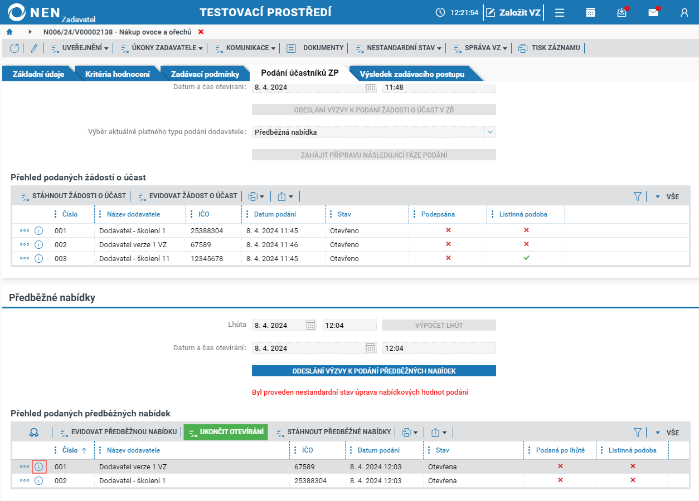This screenshot has height=501, width=699.
Task: Open calendar picker for Předběžné nabídky opening date
Action: 370,348
